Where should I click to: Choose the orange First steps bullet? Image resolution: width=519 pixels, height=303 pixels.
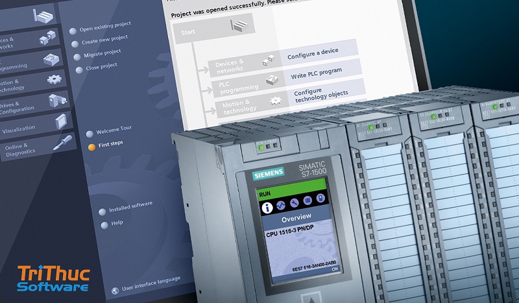[91, 147]
